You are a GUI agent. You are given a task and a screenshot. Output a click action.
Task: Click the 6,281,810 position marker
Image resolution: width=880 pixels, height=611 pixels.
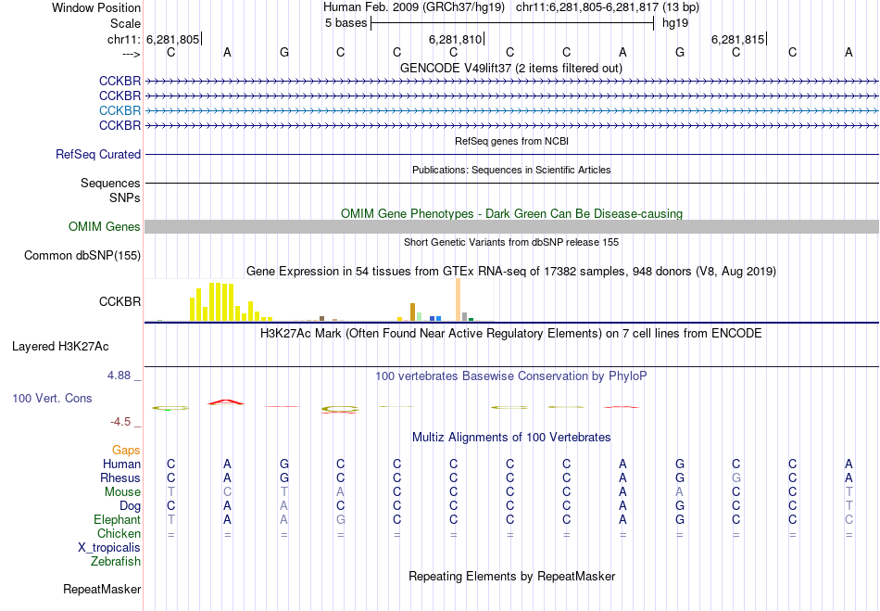pyautogui.click(x=455, y=39)
